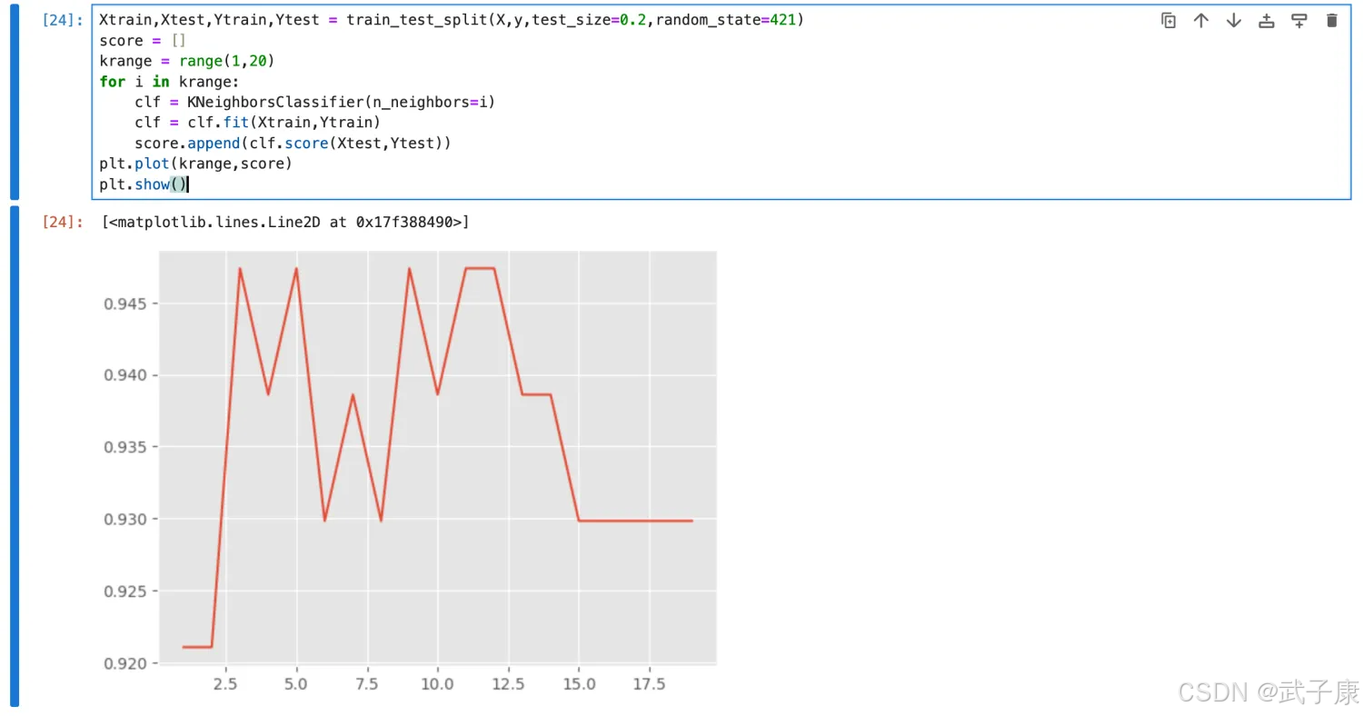1363x716 pixels.
Task: Place cursor on the 'for i in krange:' line
Action: click(169, 81)
